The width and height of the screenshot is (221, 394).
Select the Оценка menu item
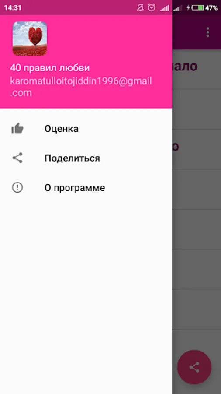86,128
